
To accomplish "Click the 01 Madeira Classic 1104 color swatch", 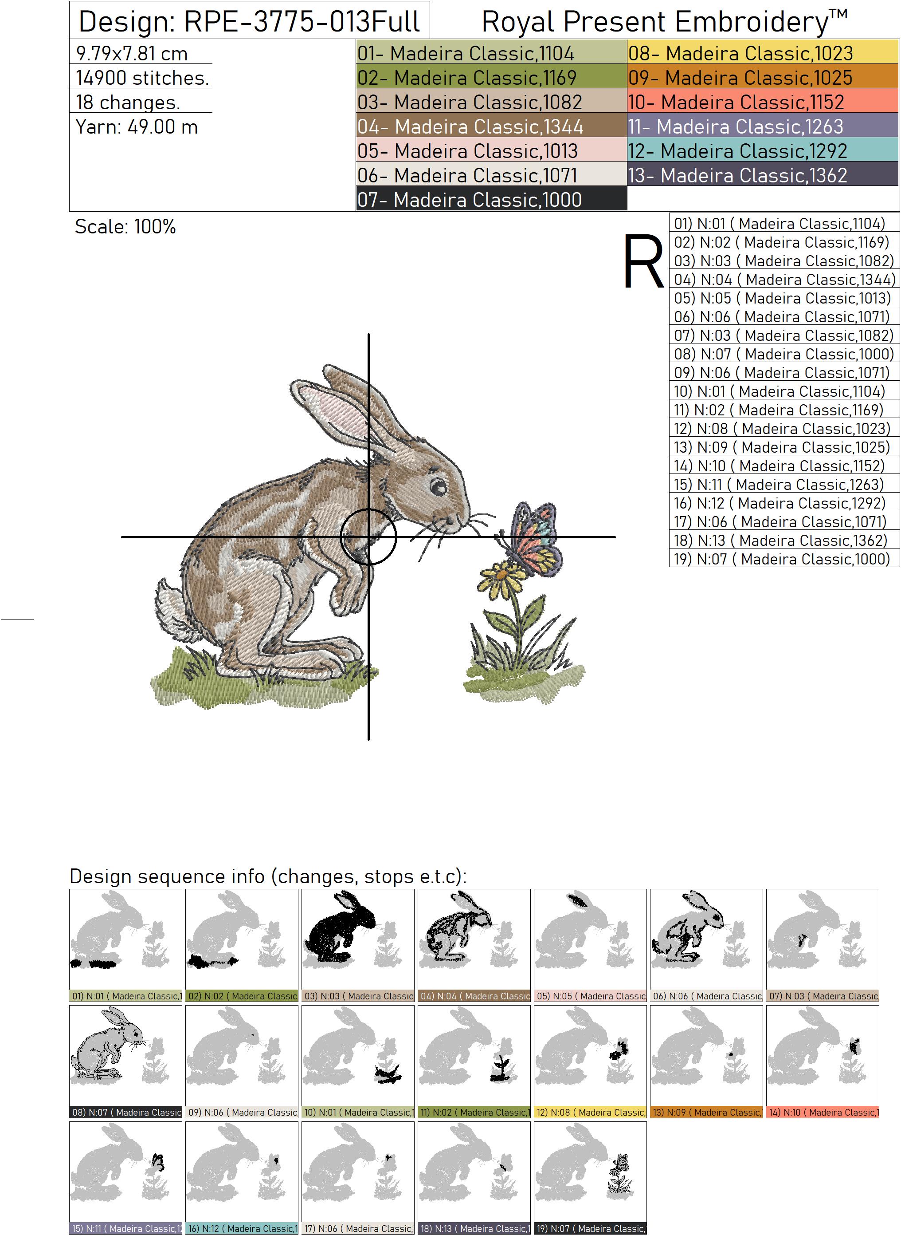I will [490, 53].
